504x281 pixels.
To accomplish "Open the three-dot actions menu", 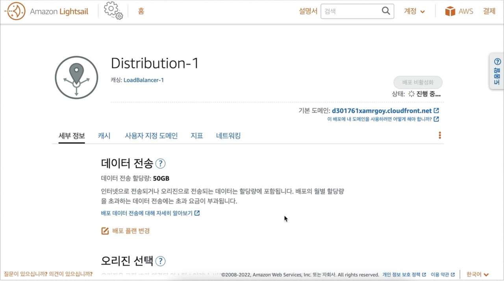I will pyautogui.click(x=440, y=136).
